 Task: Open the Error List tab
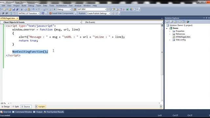click(x=6, y=112)
